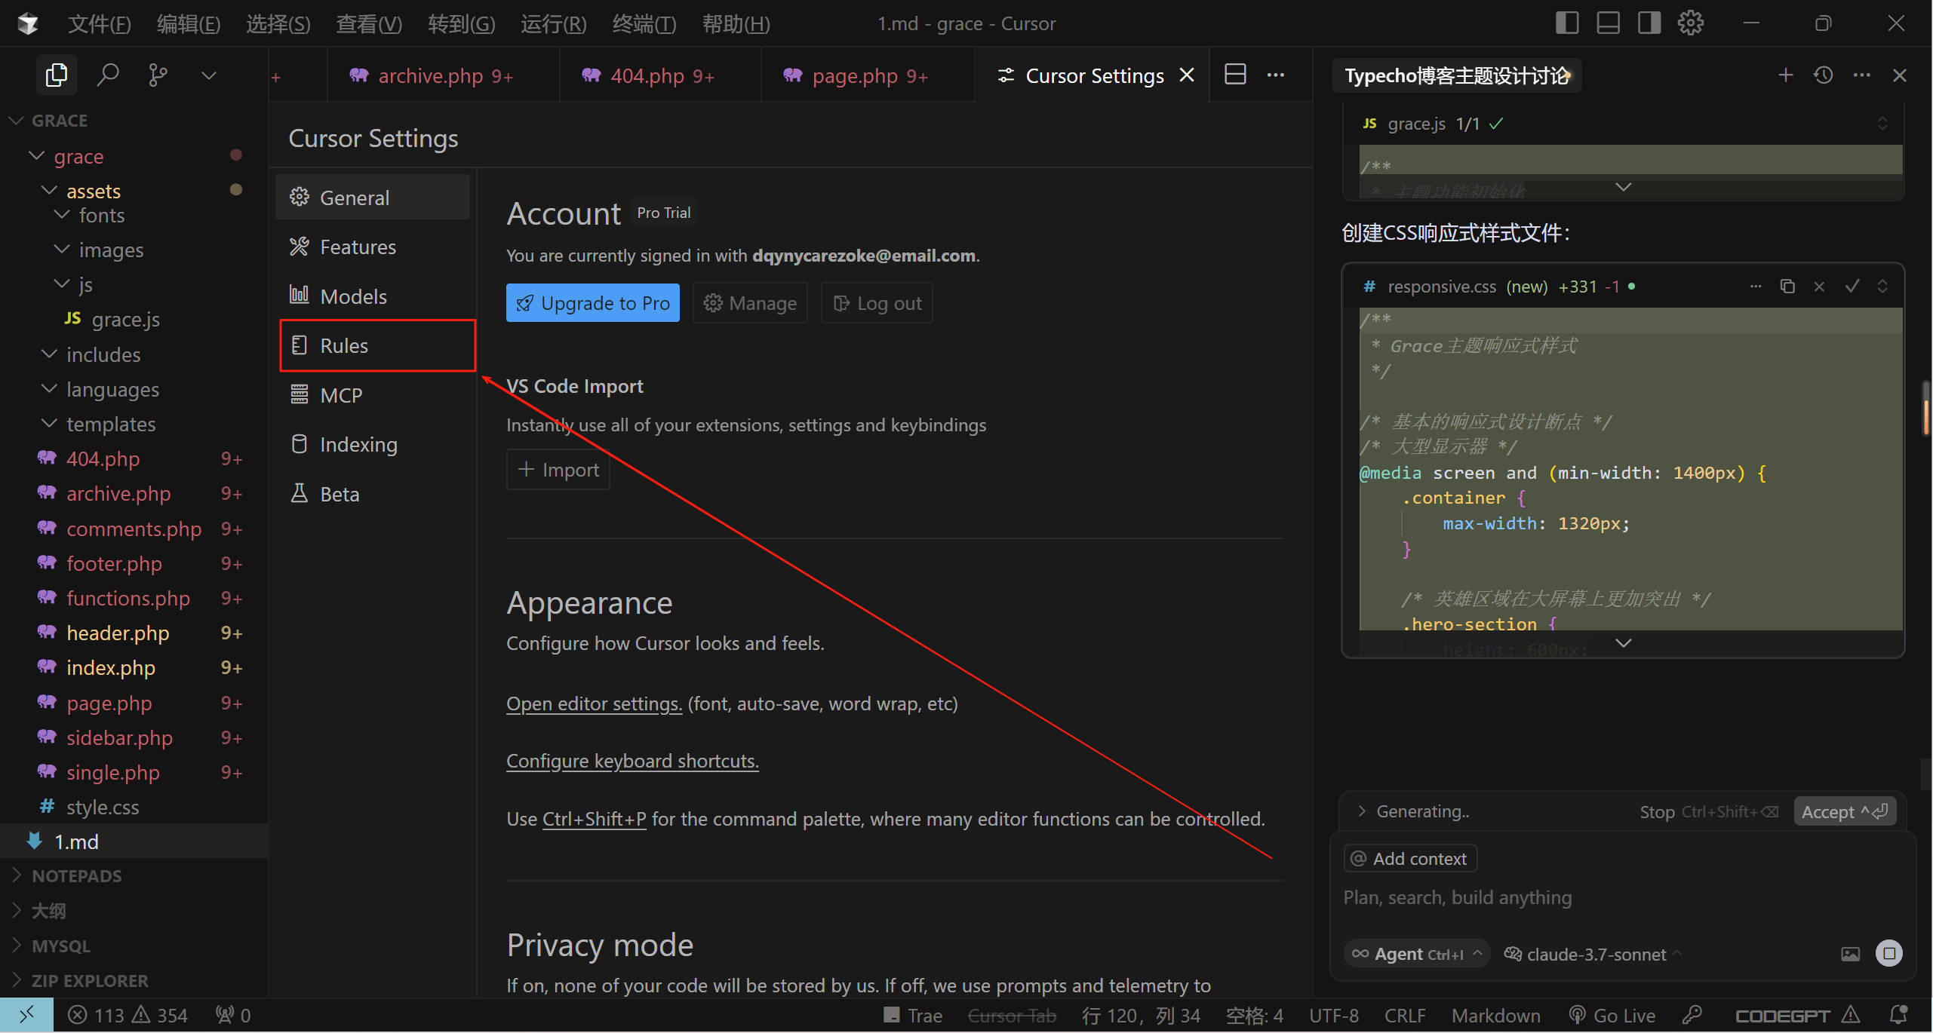Viewport: 1933px width, 1033px height.
Task: Start a new chat with plus icon
Action: 1785,75
